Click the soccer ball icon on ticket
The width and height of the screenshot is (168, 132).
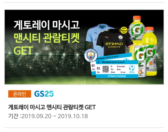[x=132, y=68]
